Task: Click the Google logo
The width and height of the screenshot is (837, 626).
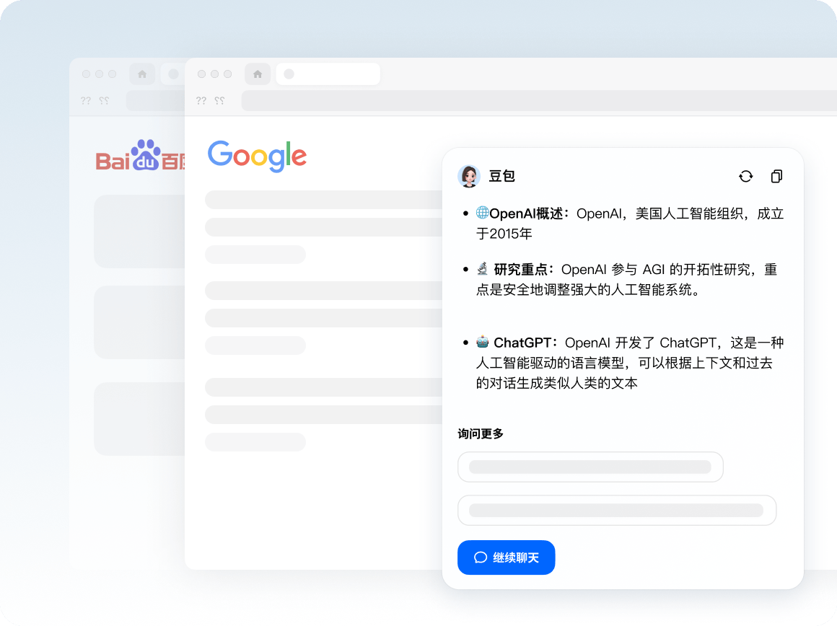Action: click(x=257, y=156)
